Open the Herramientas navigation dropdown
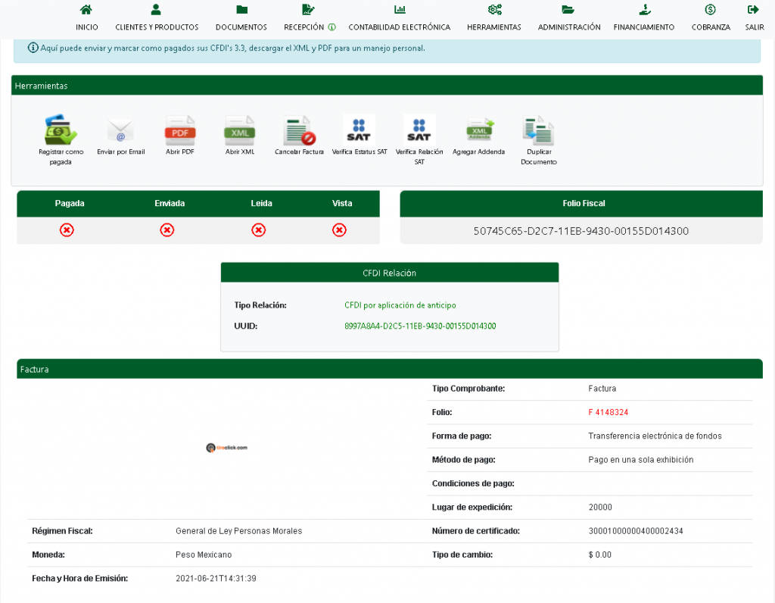This screenshot has height=603, width=775. (x=494, y=18)
